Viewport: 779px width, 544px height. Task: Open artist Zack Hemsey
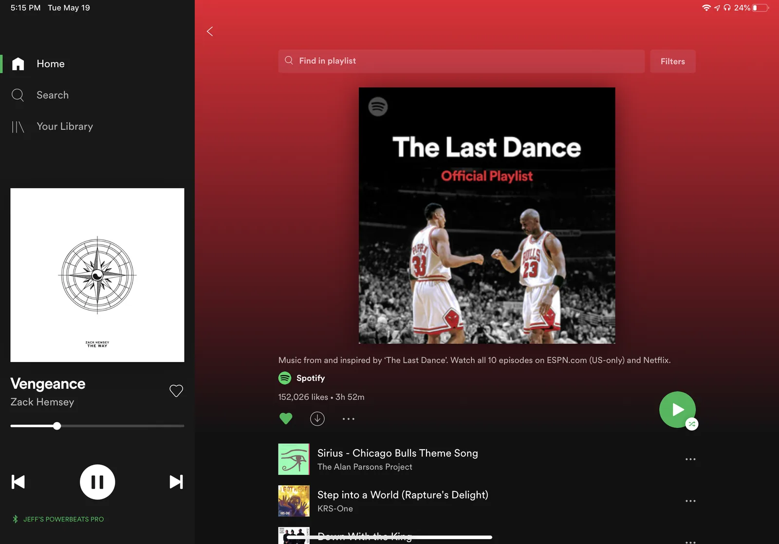(x=42, y=402)
